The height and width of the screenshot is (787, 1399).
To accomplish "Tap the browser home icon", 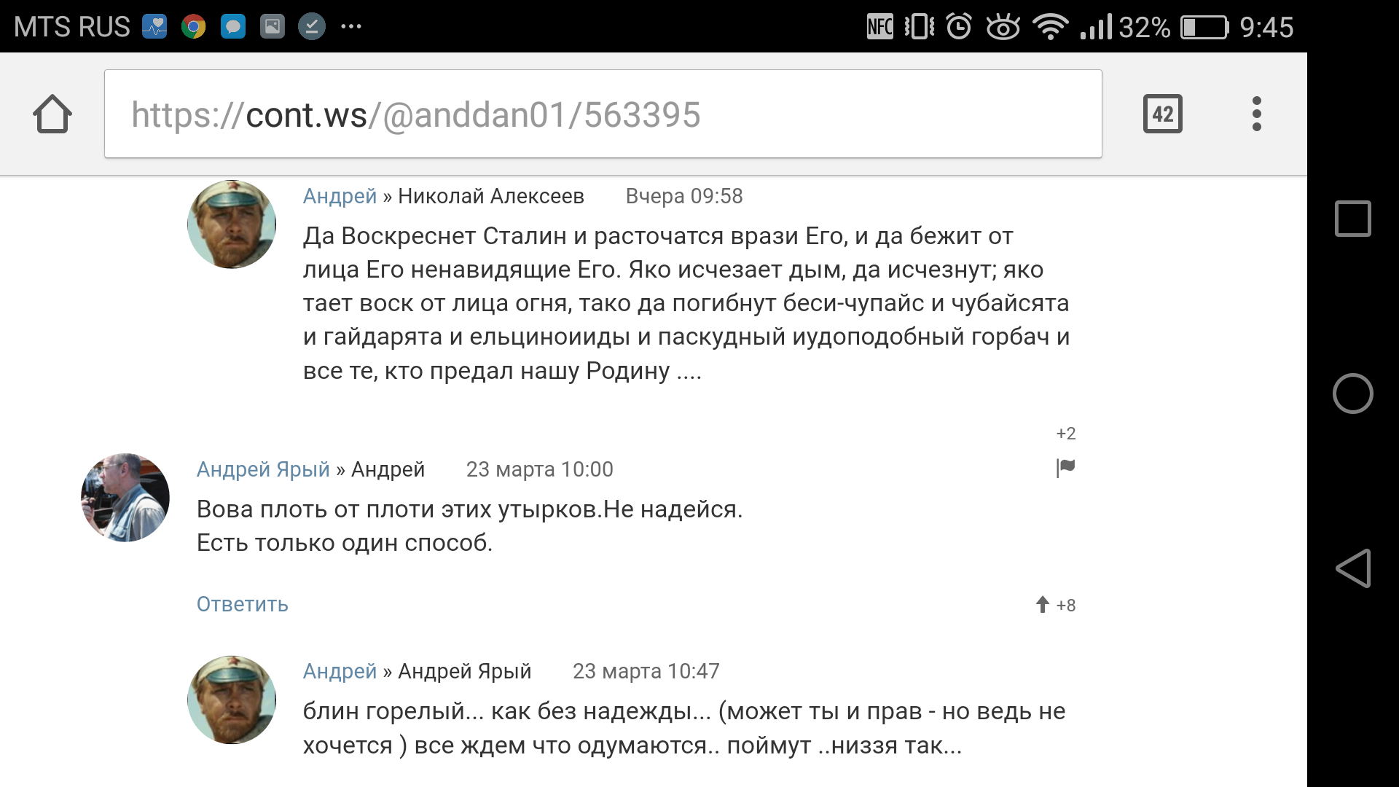I will (52, 114).
